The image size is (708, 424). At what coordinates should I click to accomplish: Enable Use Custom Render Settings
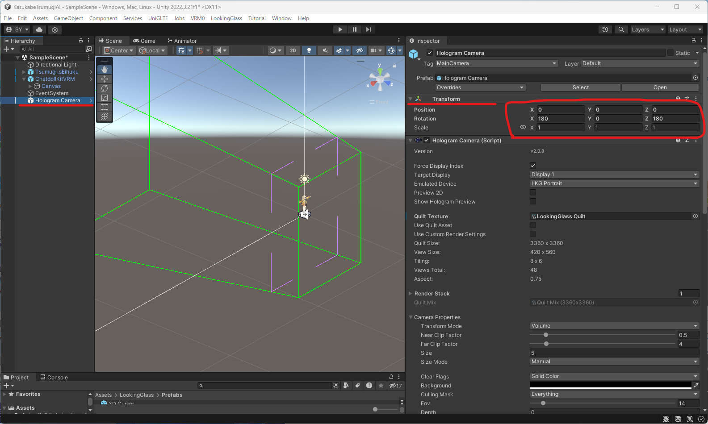(x=533, y=234)
